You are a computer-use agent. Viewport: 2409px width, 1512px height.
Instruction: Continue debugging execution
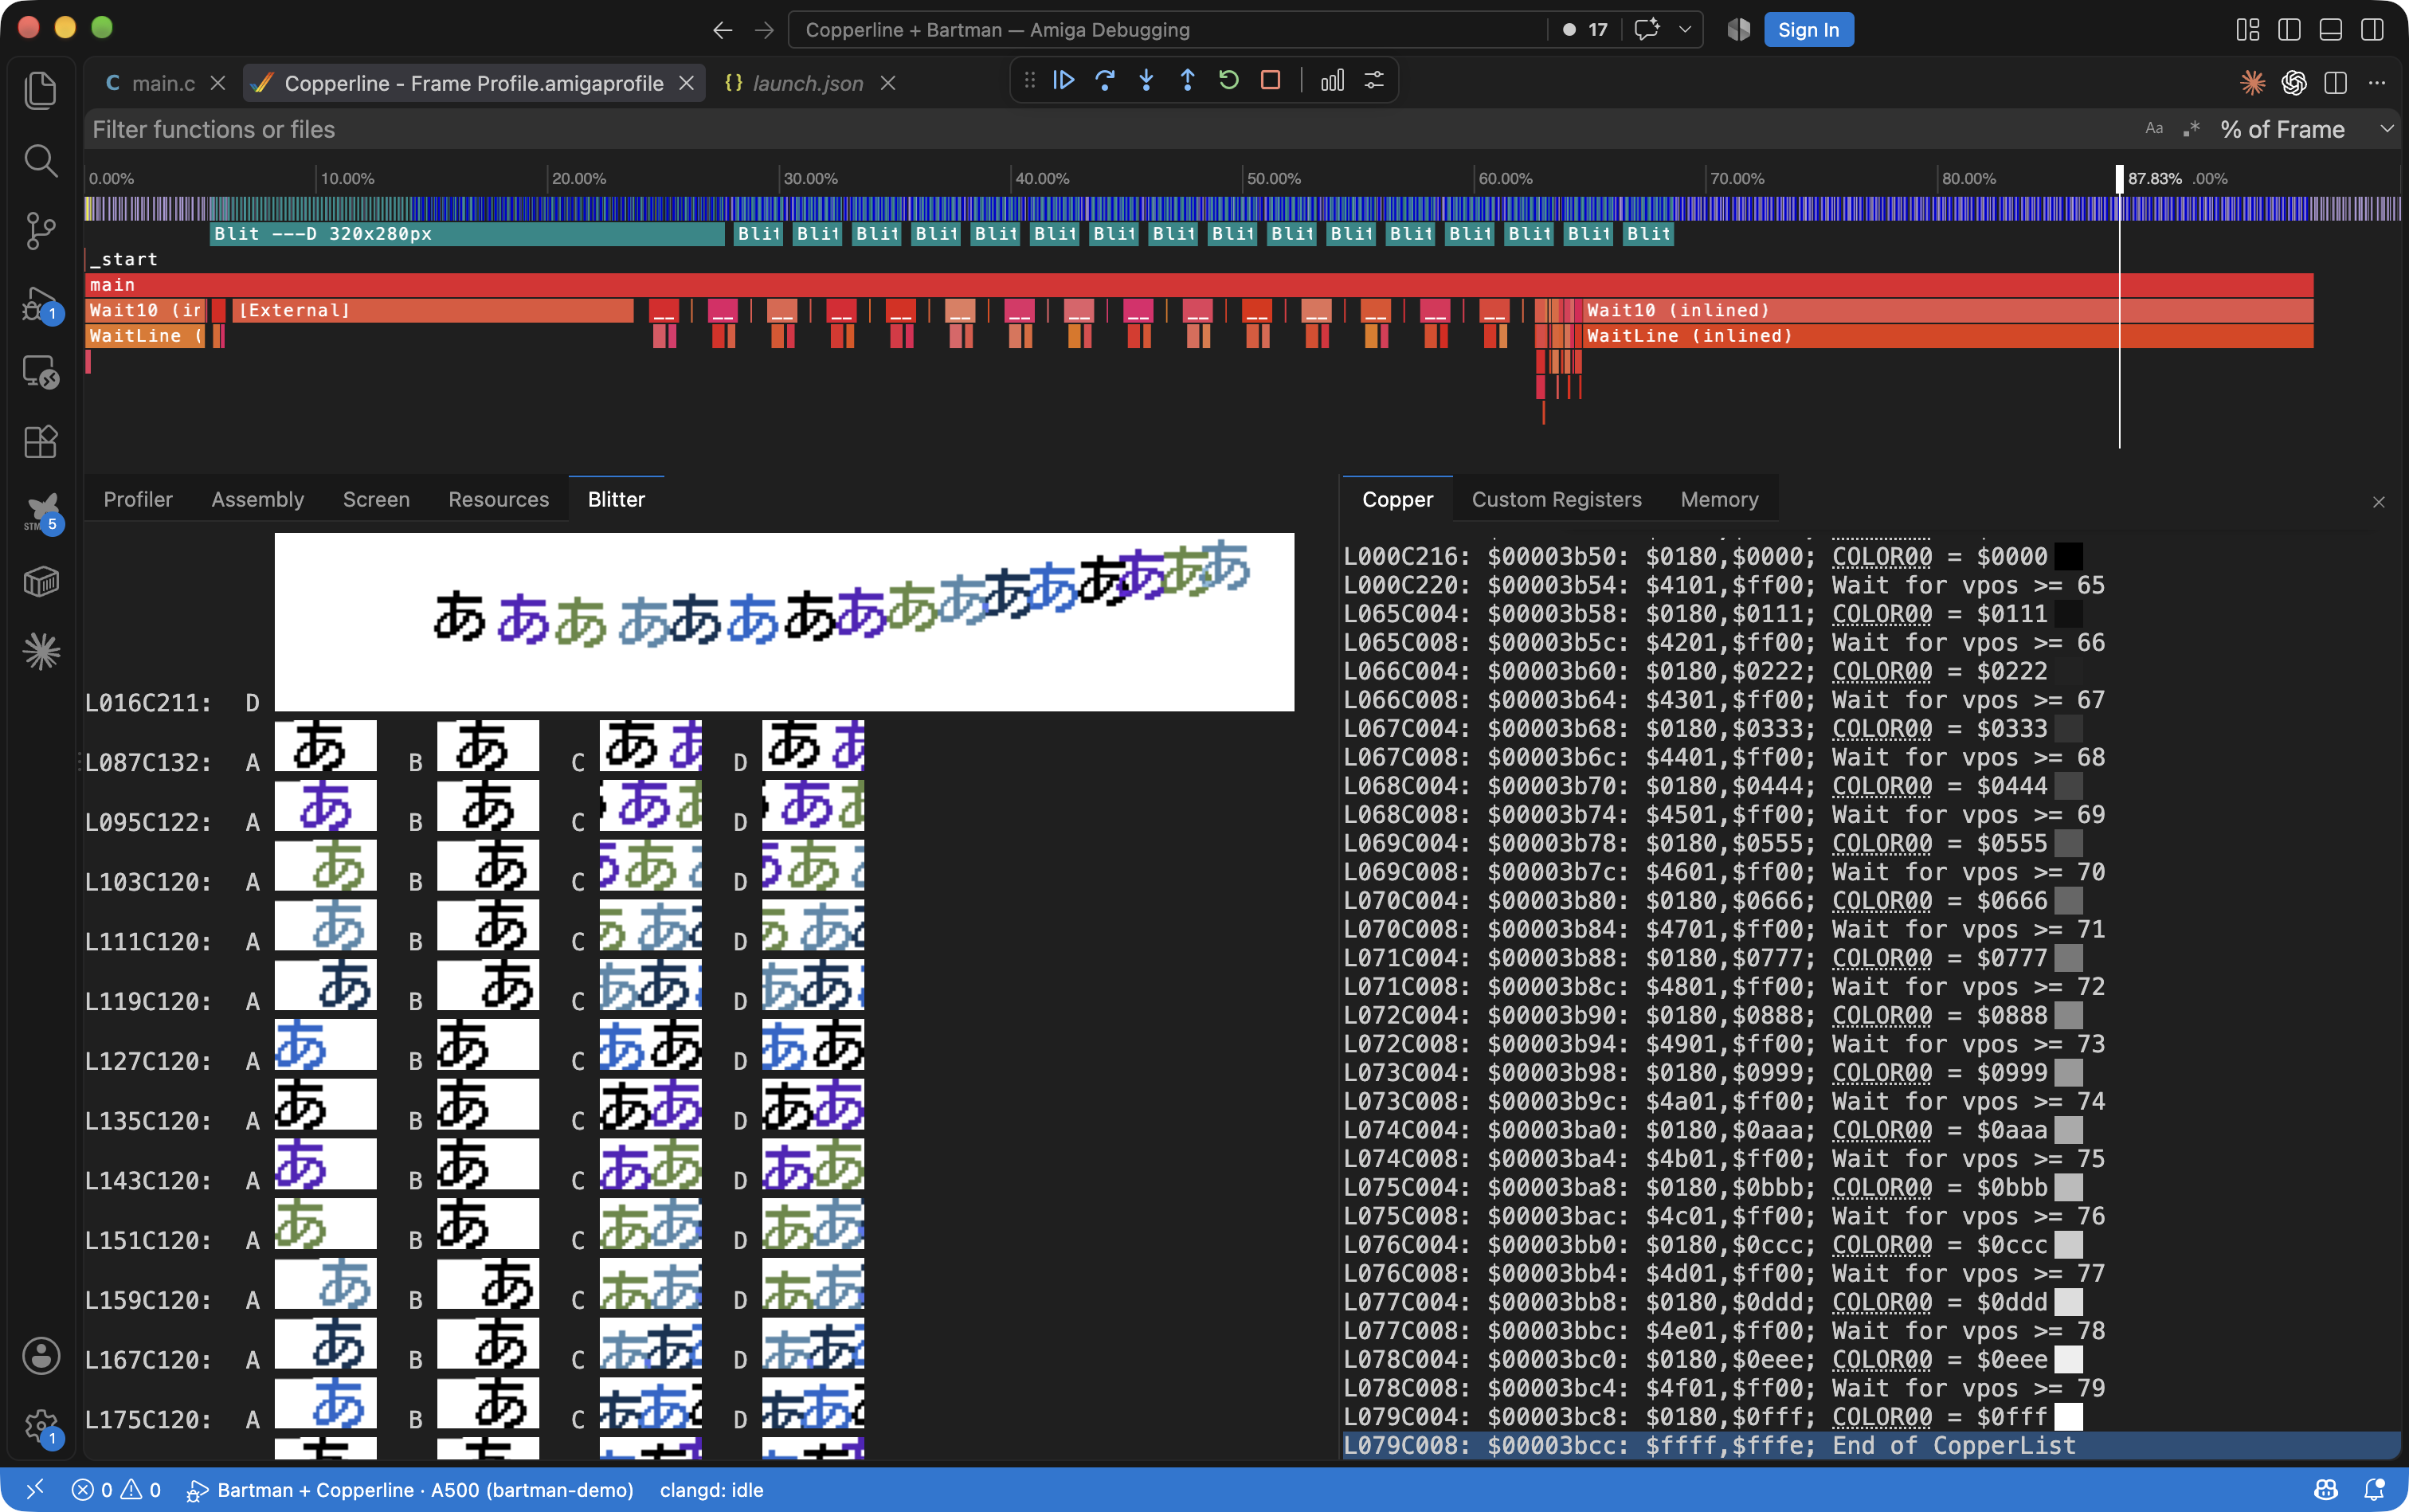(1064, 81)
